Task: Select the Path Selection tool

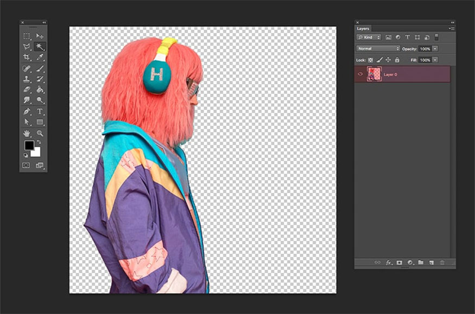Action: click(x=27, y=122)
